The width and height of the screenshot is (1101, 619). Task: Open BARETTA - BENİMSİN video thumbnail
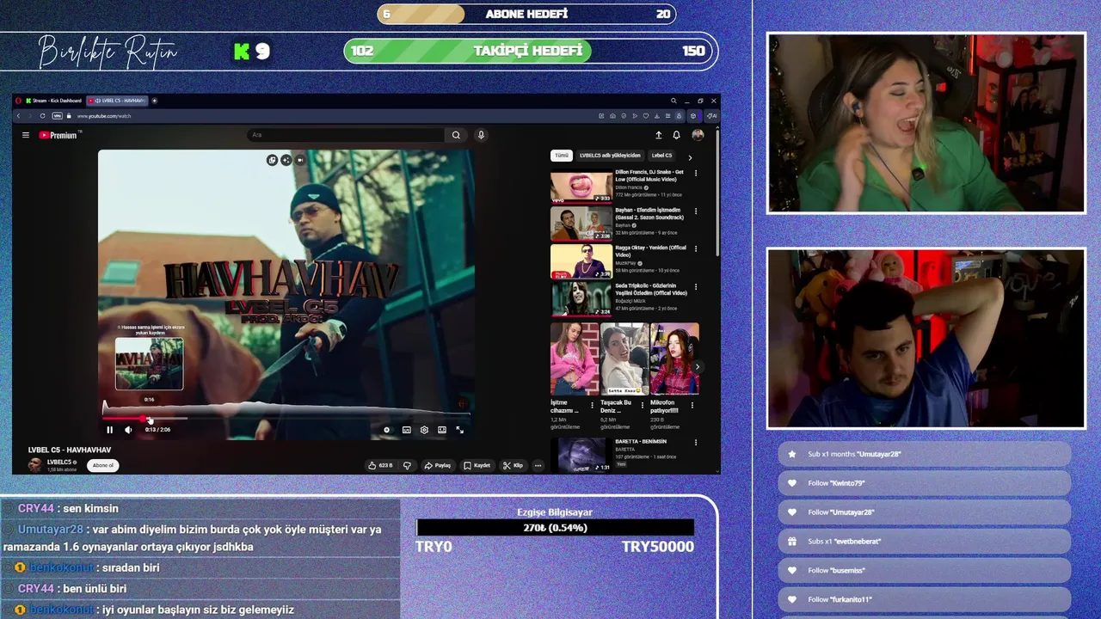581,455
